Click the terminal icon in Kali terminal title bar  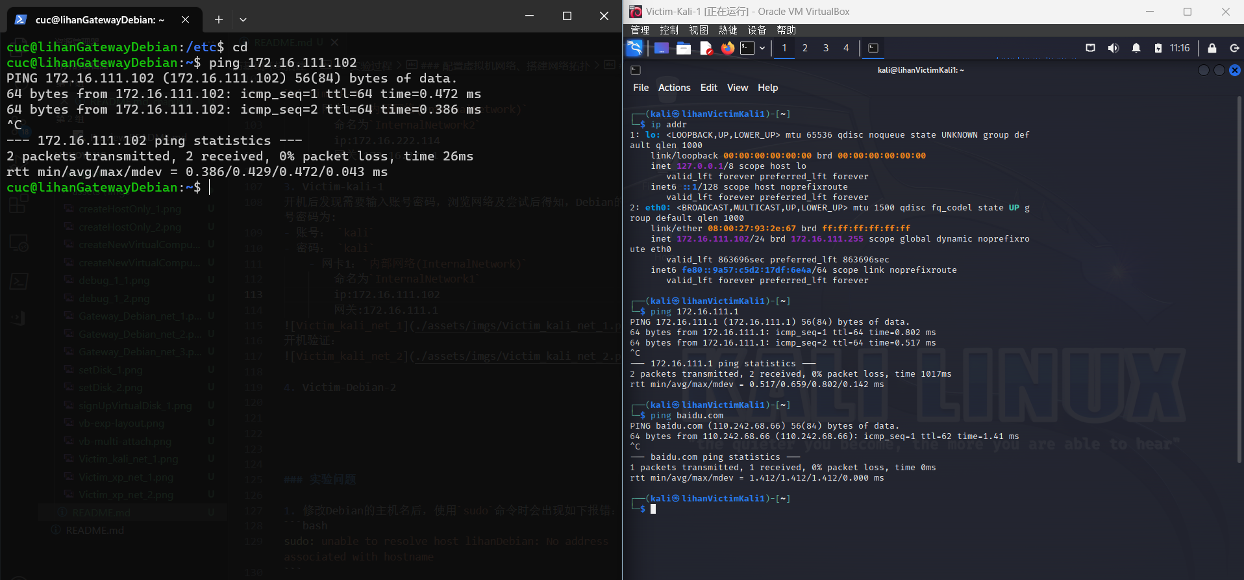coord(636,70)
